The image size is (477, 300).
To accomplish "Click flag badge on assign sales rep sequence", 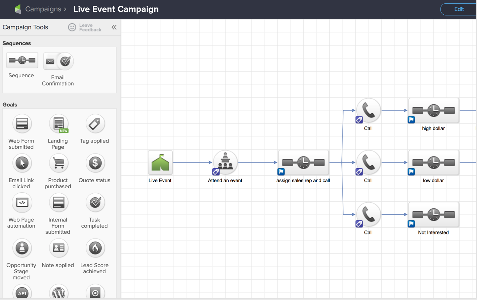I will coord(281,172).
